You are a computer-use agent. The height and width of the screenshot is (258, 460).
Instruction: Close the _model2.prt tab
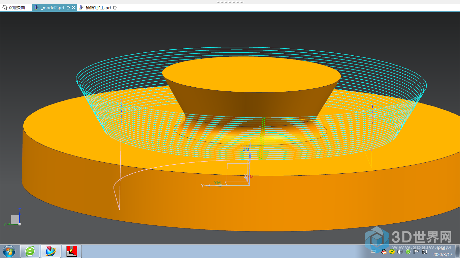tap(73, 7)
